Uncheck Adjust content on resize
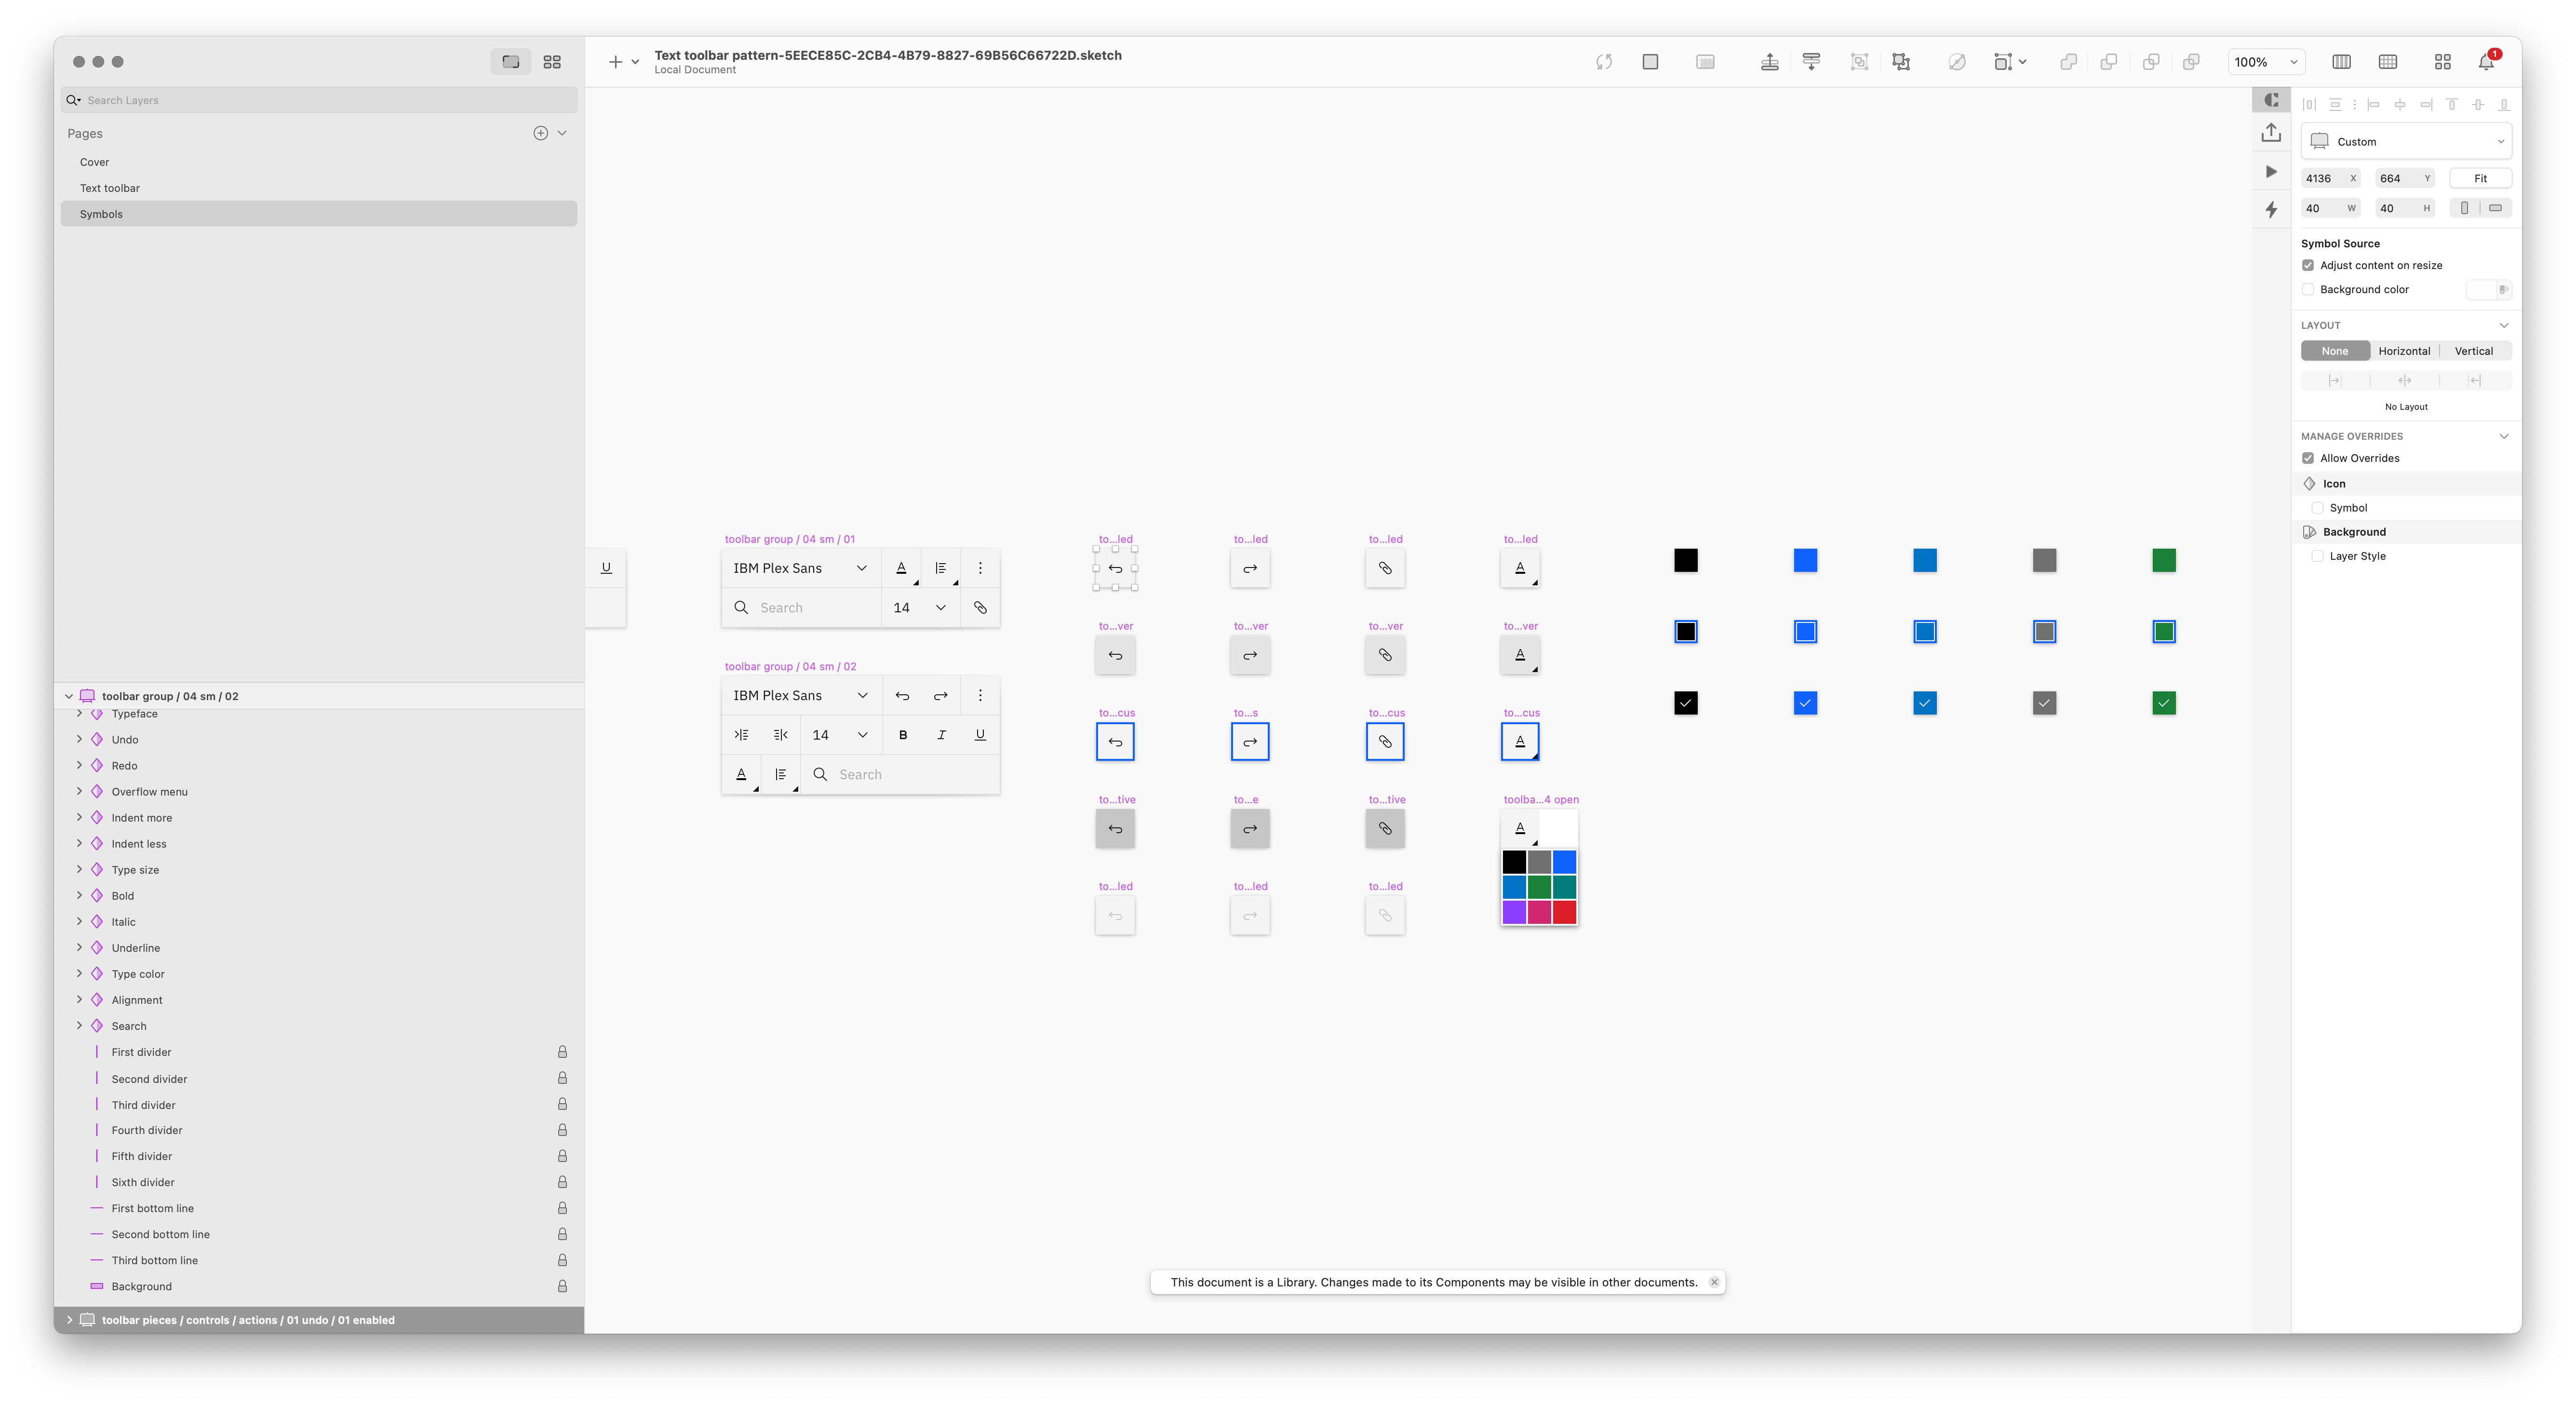This screenshot has height=1405, width=2576. click(x=2309, y=265)
